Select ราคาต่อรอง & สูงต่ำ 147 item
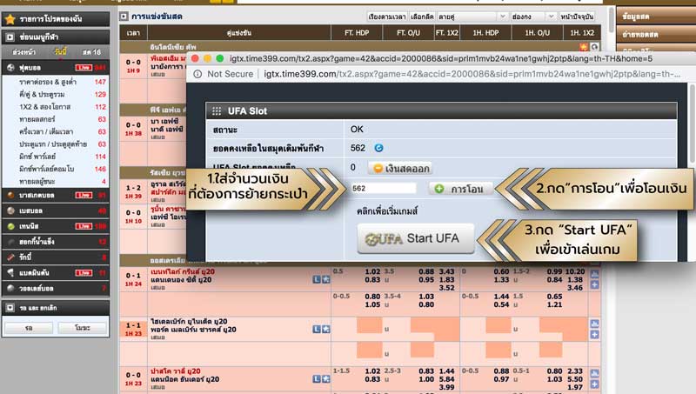This screenshot has width=696, height=394. [56, 82]
